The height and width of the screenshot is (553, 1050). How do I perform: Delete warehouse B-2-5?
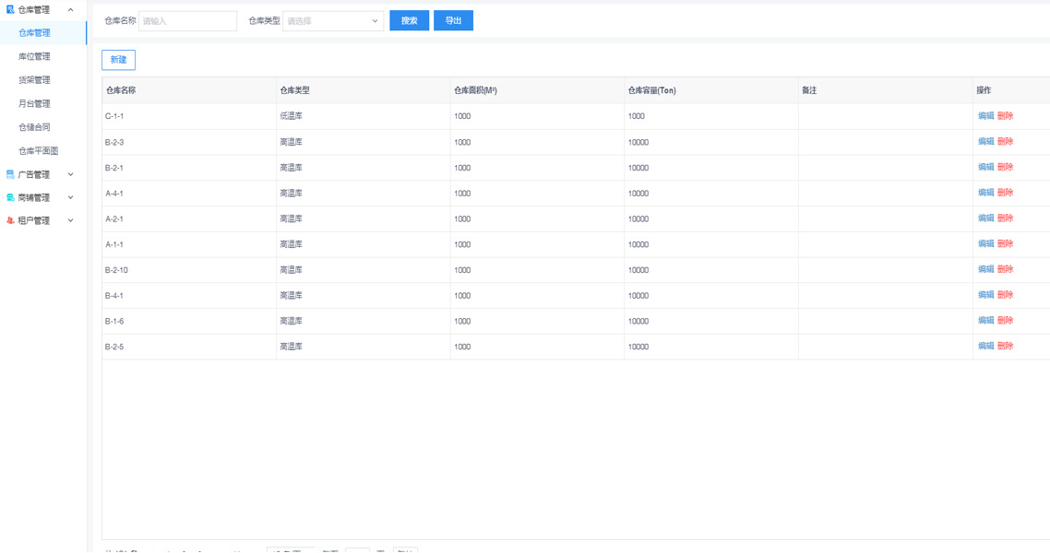[1005, 347]
